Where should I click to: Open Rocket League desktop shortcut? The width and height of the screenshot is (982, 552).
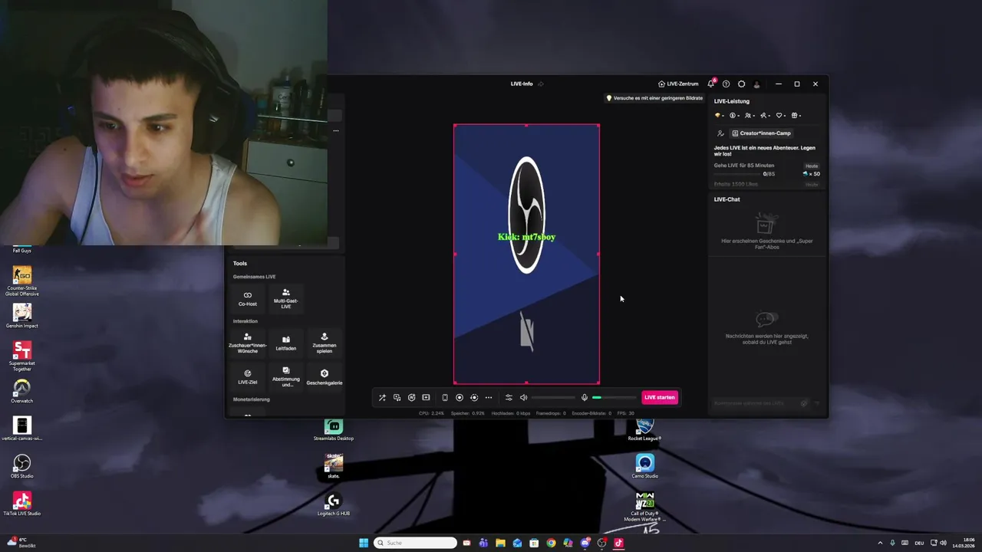[x=644, y=429]
